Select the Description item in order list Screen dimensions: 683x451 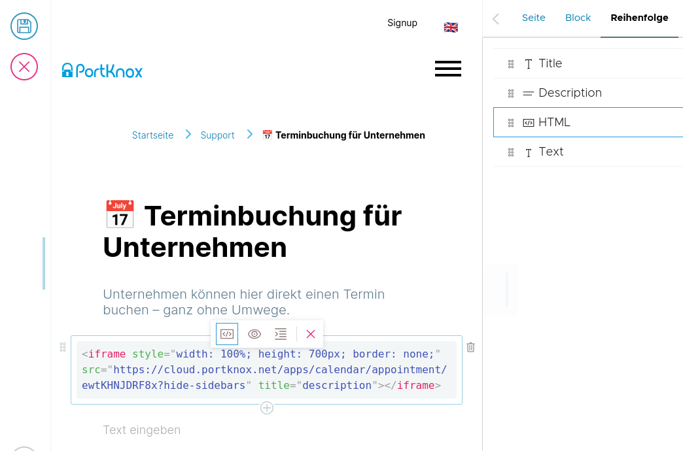coord(569,93)
